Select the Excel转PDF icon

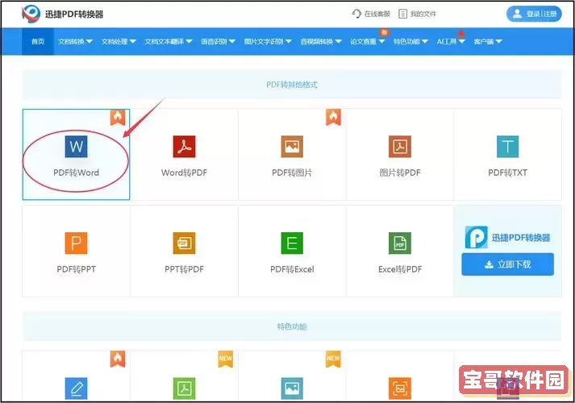click(x=400, y=243)
